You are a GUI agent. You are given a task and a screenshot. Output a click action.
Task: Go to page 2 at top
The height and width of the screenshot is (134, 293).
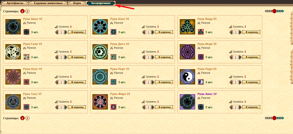click(27, 11)
